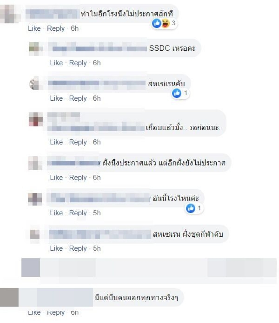The width and height of the screenshot is (279, 323).
Task: Click 6h timestamp under top comment
Action: point(75,28)
